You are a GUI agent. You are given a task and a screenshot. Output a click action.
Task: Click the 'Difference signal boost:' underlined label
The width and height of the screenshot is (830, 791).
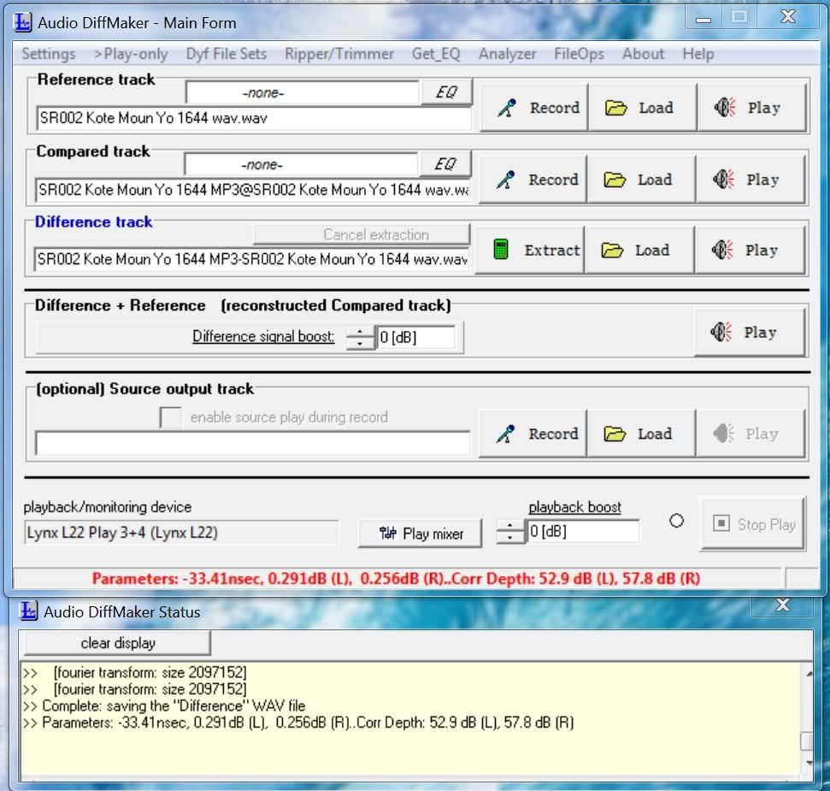(263, 336)
